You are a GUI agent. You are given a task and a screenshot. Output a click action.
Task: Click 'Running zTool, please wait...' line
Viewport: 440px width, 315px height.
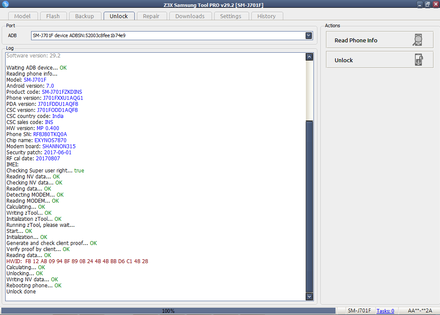tap(41, 225)
